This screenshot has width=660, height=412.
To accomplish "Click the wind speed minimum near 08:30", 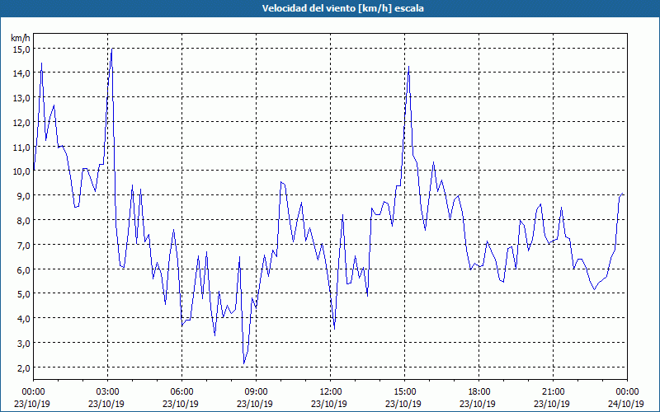I will coord(243,363).
